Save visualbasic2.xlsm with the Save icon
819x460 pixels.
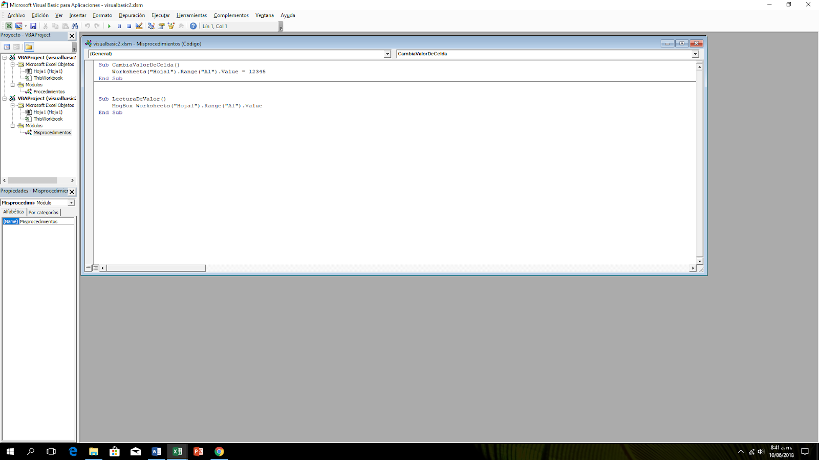click(x=33, y=26)
